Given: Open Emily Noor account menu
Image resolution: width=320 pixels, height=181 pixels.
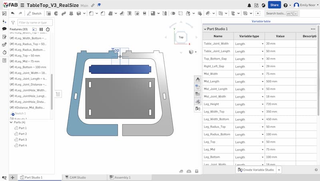Looking at the screenshot, I should click(306, 5).
